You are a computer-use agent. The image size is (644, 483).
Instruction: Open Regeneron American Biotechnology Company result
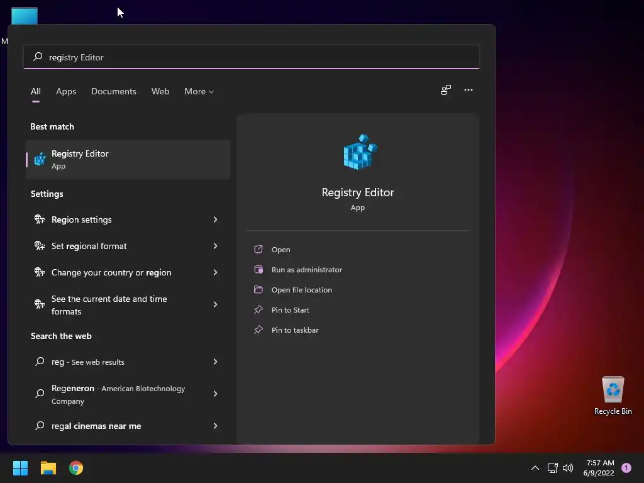tap(128, 394)
